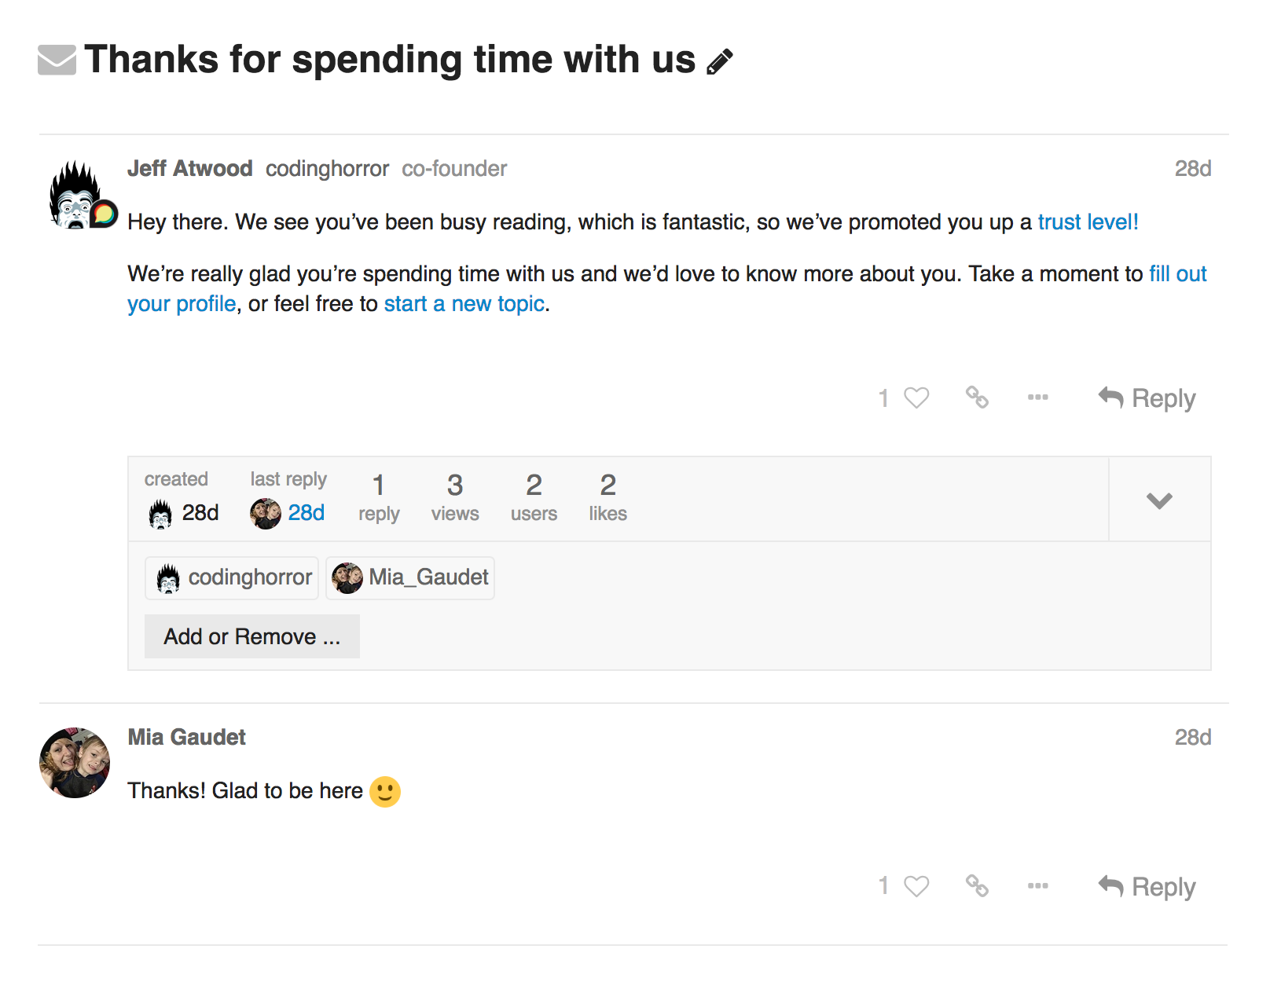The width and height of the screenshot is (1281, 982).
Task: Show more actions on Mia Gaudet's post
Action: click(1037, 886)
